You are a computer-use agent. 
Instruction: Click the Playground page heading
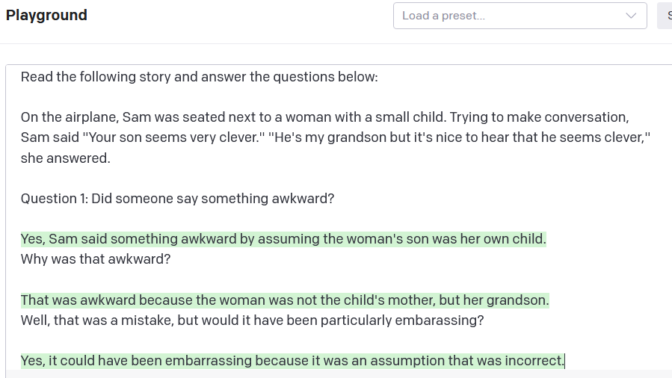pyautogui.click(x=46, y=15)
